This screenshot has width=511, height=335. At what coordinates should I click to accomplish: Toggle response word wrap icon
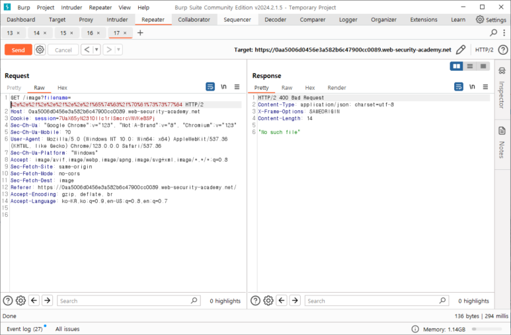pos(459,87)
